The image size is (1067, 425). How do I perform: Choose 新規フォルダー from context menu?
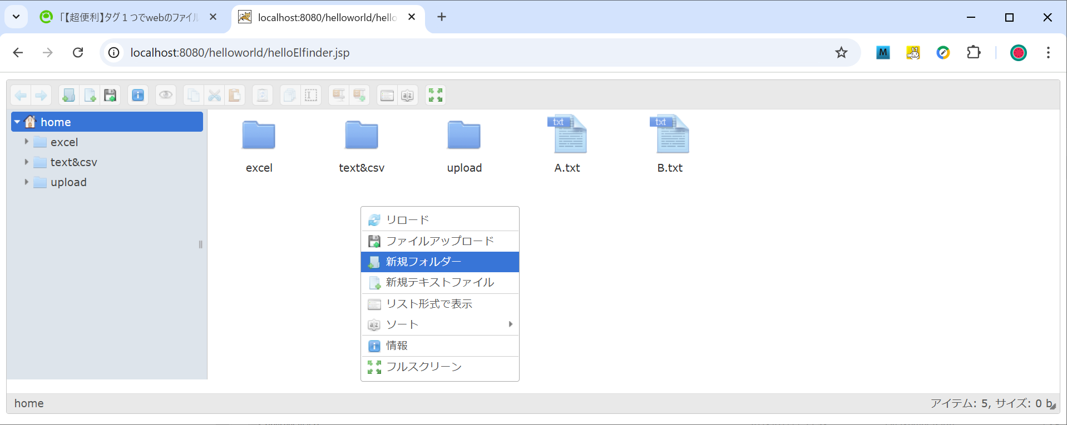pyautogui.click(x=440, y=262)
